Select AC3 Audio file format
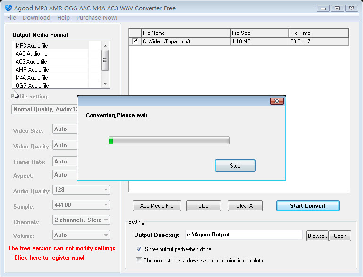 pyautogui.click(x=57, y=62)
